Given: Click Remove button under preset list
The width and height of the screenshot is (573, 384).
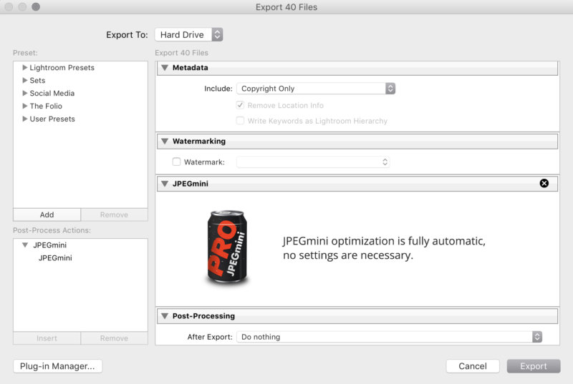Looking at the screenshot, I should click(114, 215).
